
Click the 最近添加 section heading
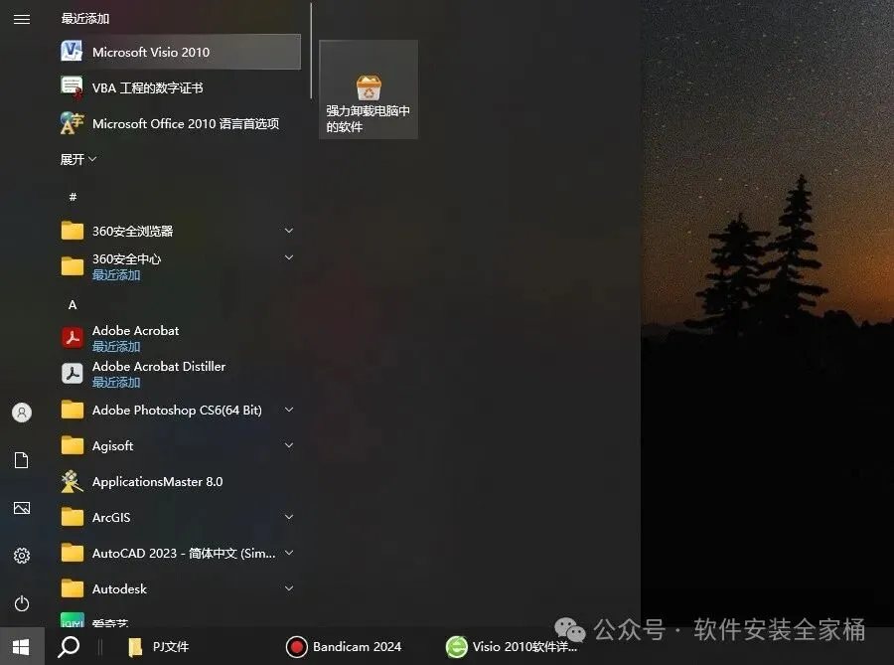coord(85,19)
